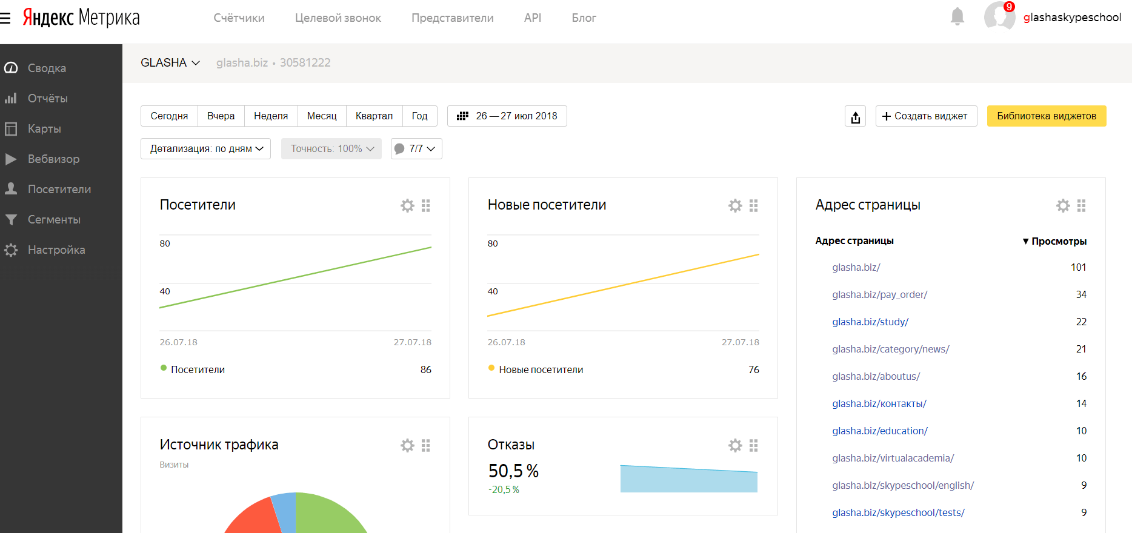Open the hamburger menu icon
This screenshot has width=1132, height=533.
[x=5, y=18]
